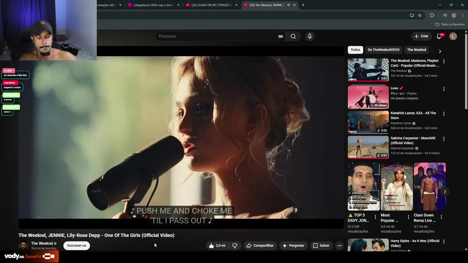Image resolution: width=468 pixels, height=263 pixels.
Task: Open options for TOP 5 DAVY JON short
Action: (x=375, y=217)
